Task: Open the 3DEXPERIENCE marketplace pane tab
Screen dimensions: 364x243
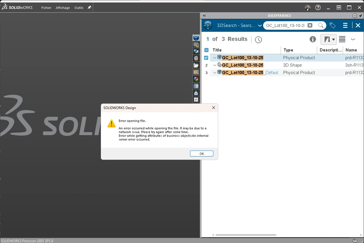Action: pos(196,45)
